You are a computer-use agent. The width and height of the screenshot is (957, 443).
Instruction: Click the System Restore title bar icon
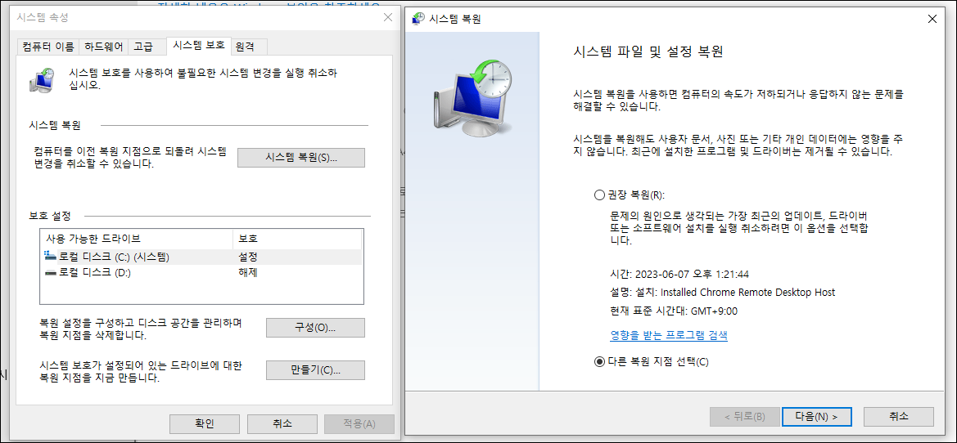click(x=418, y=19)
